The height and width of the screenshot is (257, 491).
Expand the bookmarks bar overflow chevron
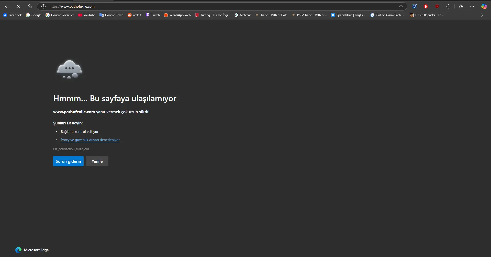(482, 15)
